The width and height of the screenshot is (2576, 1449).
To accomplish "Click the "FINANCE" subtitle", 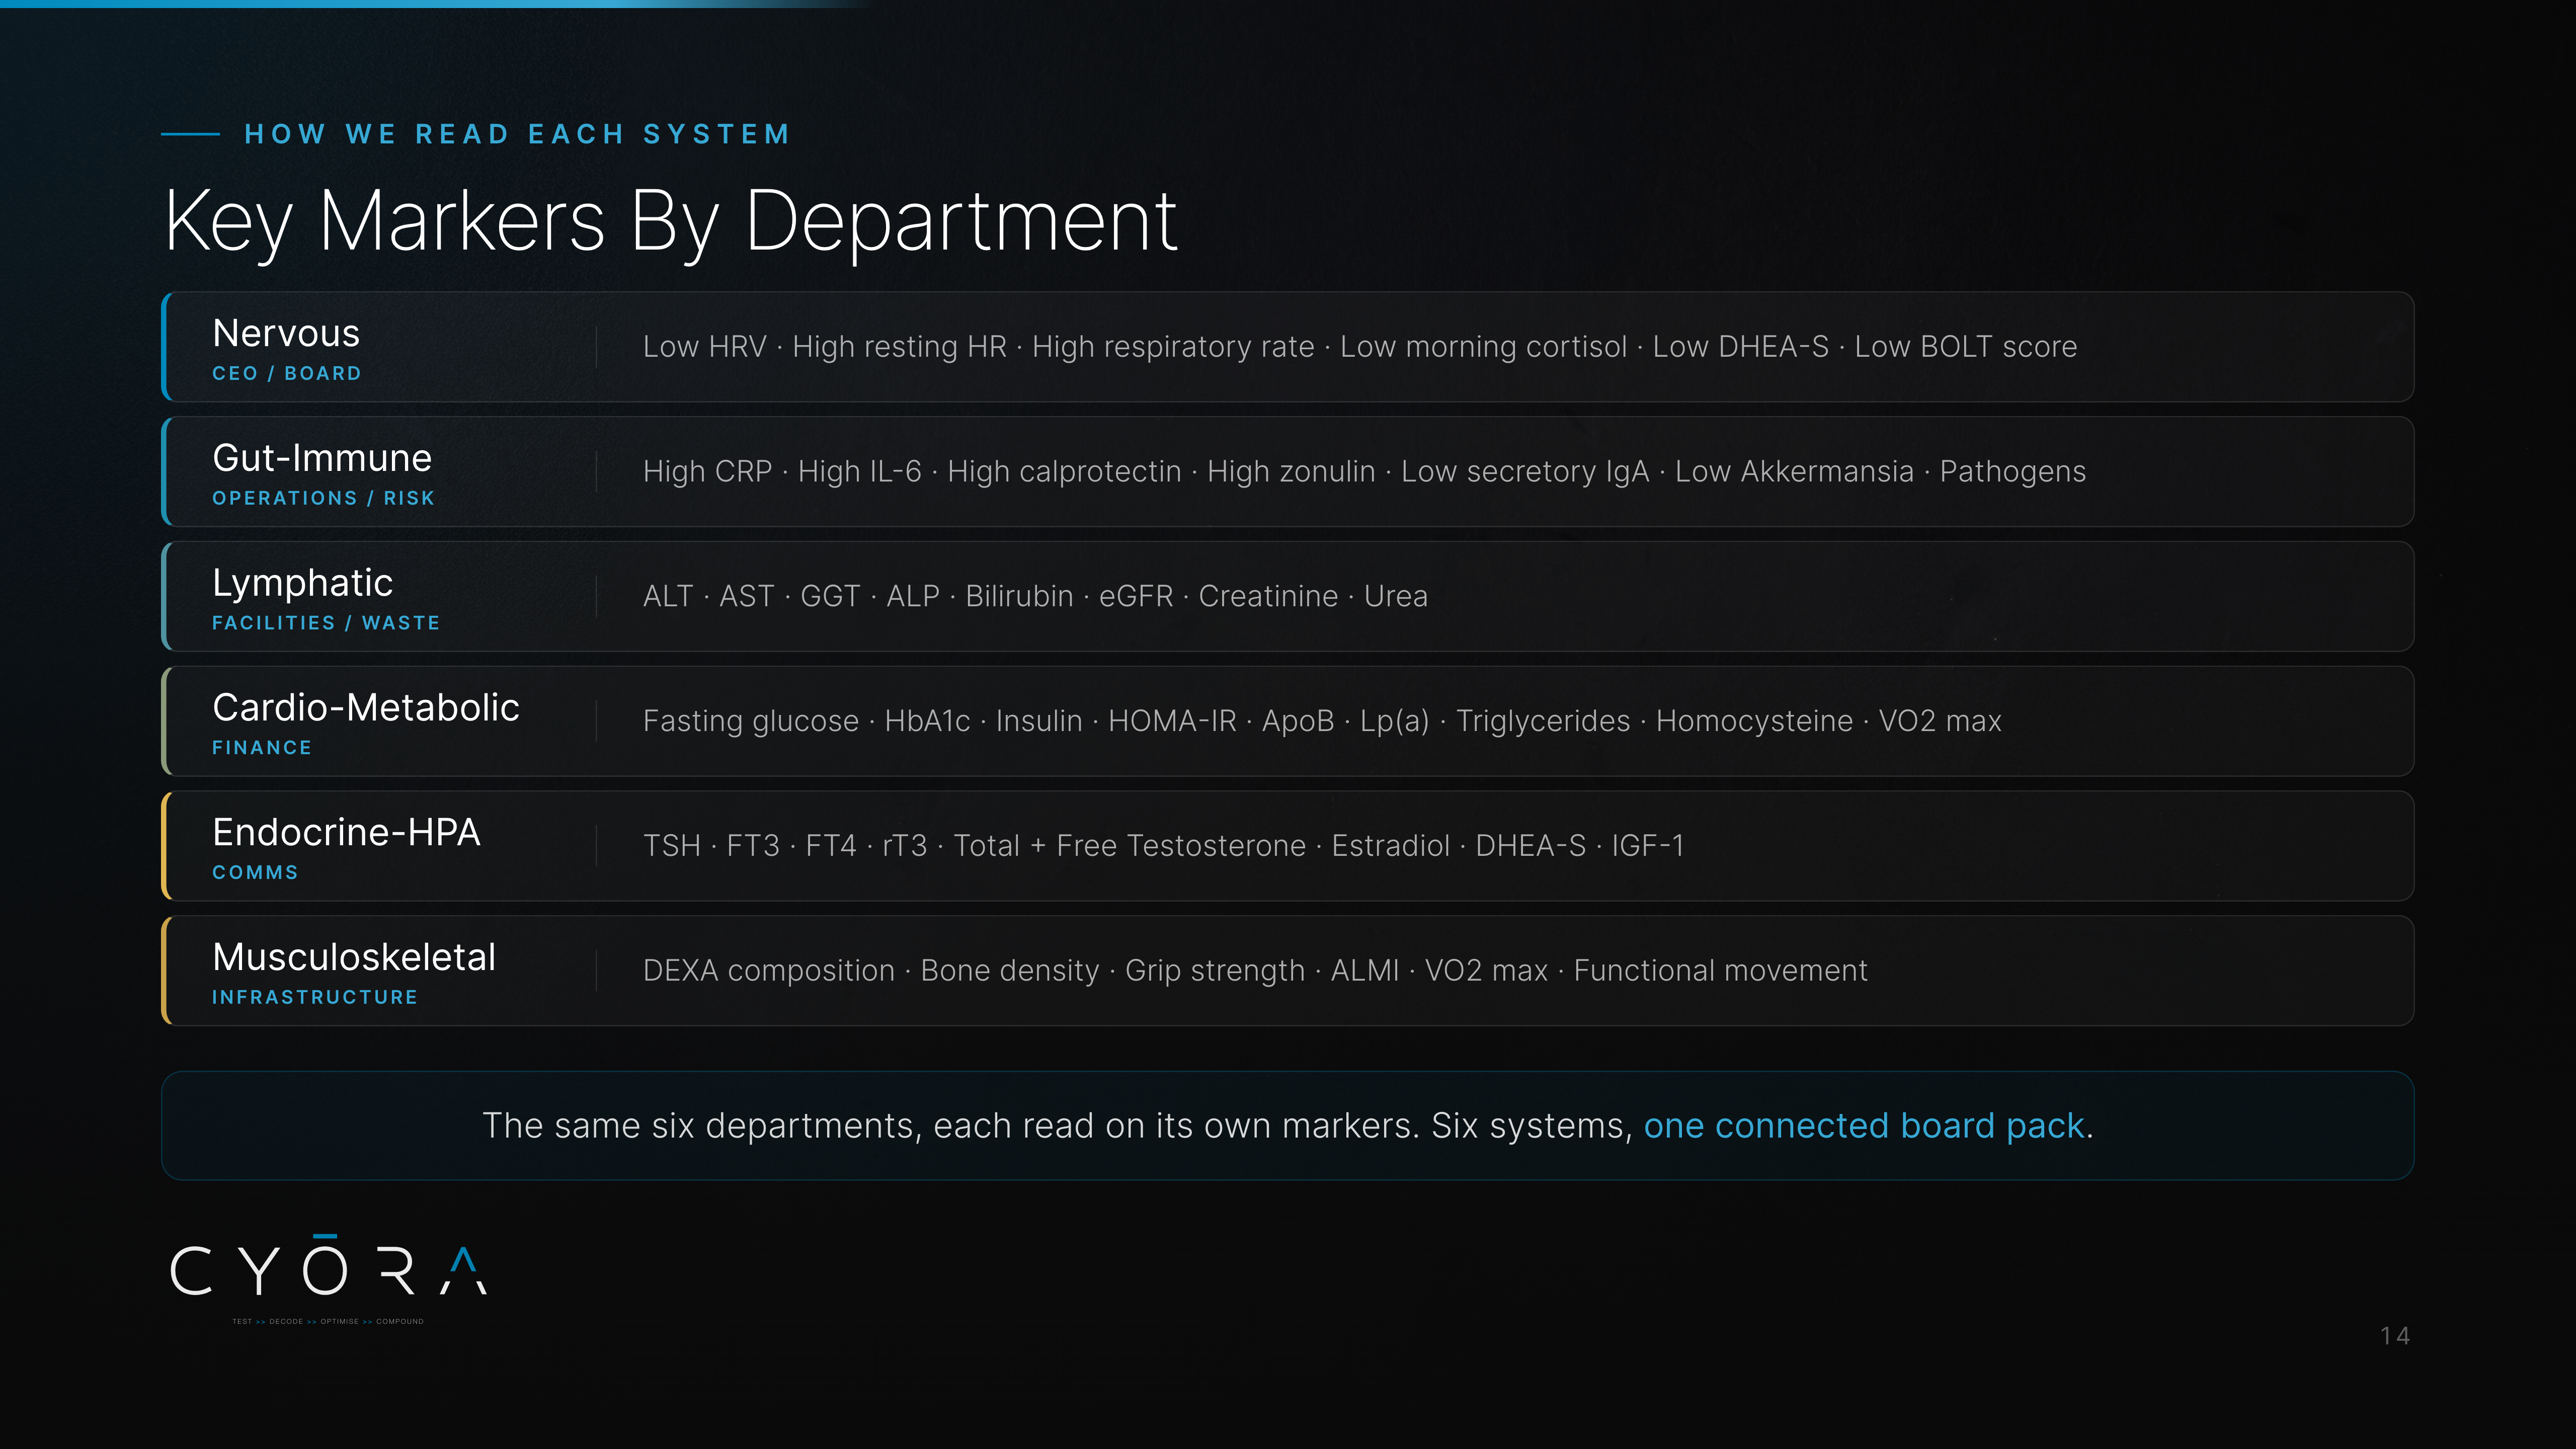I will coord(262,748).
